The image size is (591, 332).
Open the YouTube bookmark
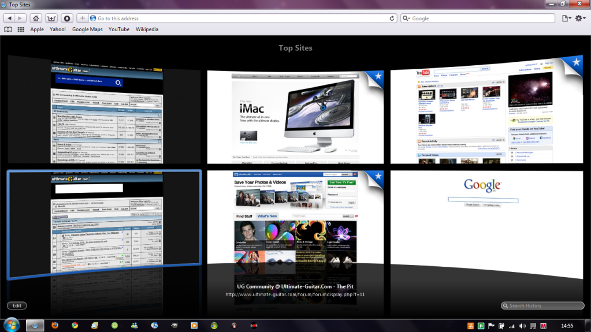(119, 29)
